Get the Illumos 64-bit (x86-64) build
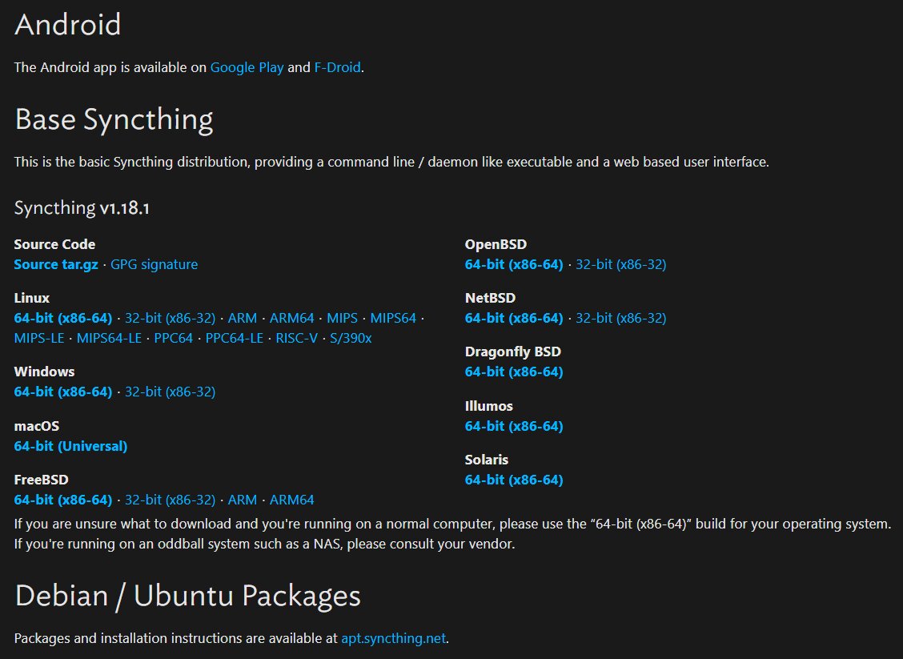903x659 pixels. [x=514, y=426]
